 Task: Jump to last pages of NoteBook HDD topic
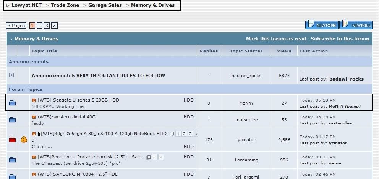click(x=196, y=134)
